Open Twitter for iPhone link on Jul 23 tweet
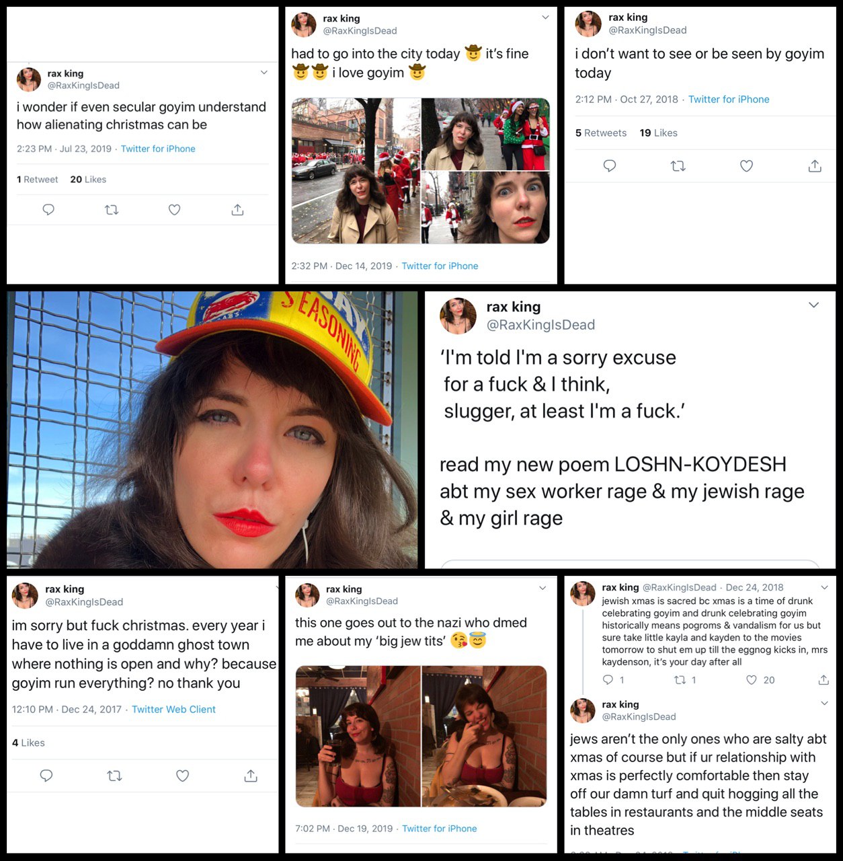Viewport: 843px width, 861px height. (158, 149)
